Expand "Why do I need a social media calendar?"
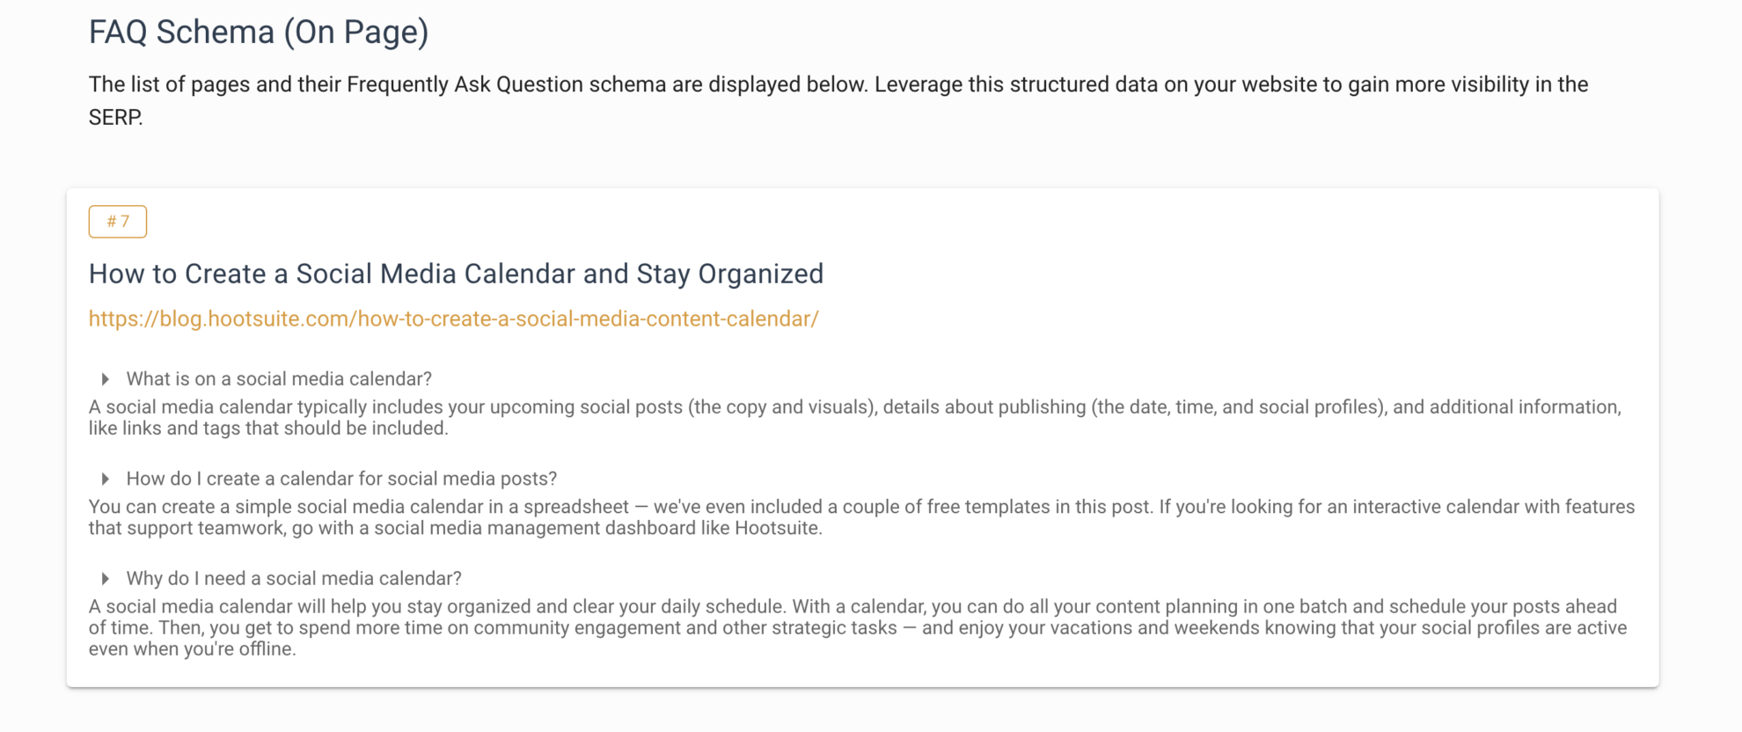1742x732 pixels. click(x=295, y=578)
